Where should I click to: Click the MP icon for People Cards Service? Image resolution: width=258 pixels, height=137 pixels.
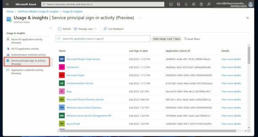[62, 59]
